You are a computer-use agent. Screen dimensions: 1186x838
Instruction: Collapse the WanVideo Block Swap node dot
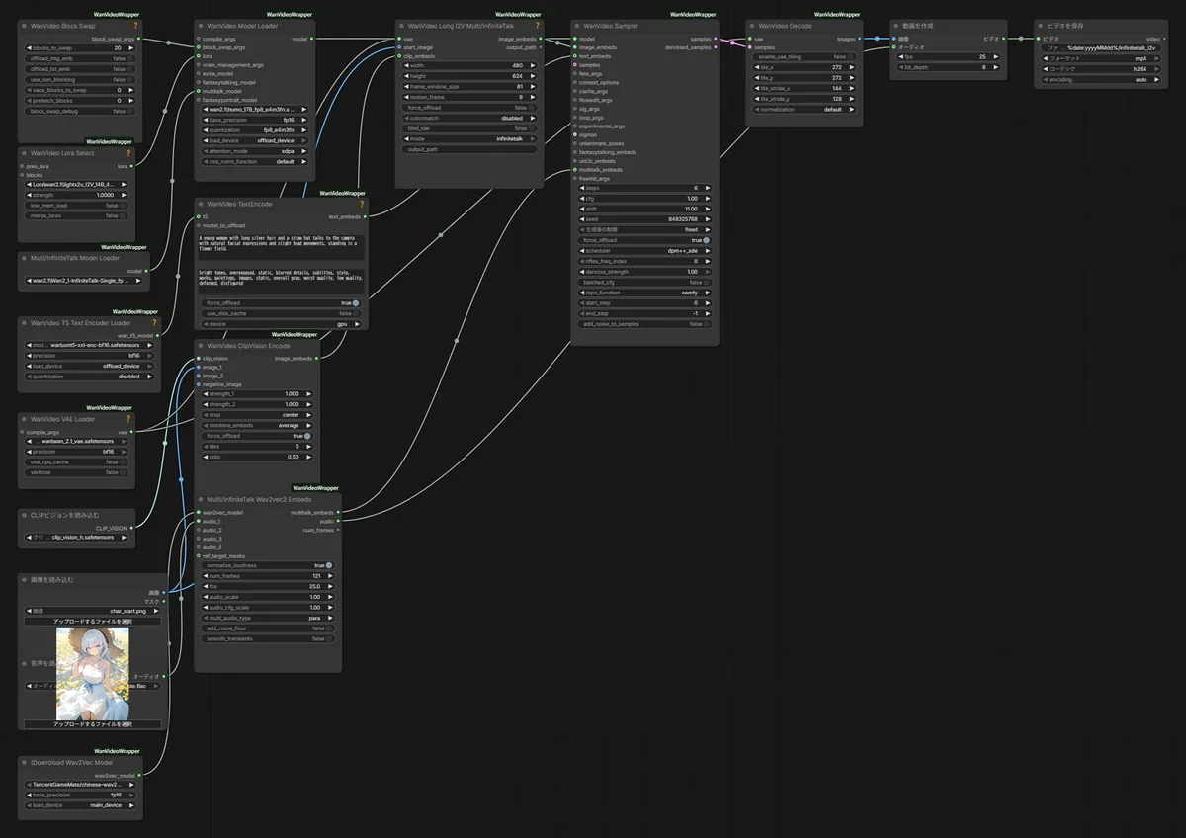pos(26,25)
